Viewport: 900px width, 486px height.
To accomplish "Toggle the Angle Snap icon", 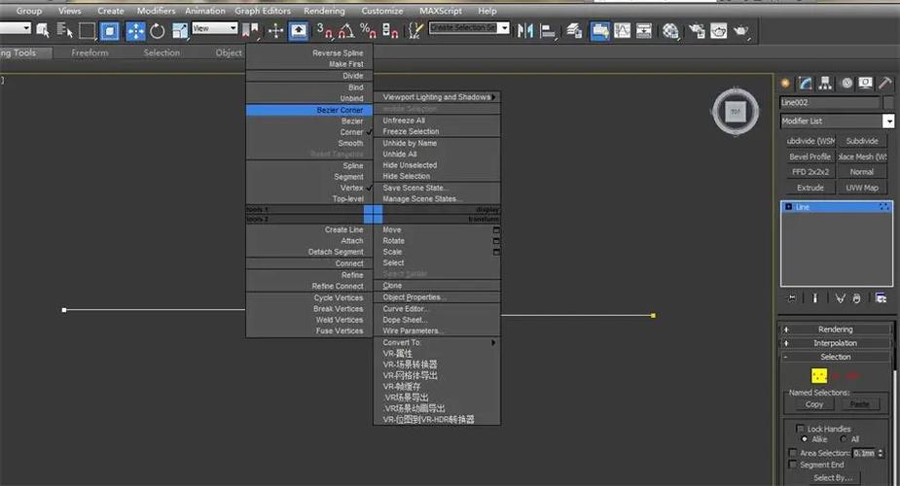I will click(x=346, y=31).
